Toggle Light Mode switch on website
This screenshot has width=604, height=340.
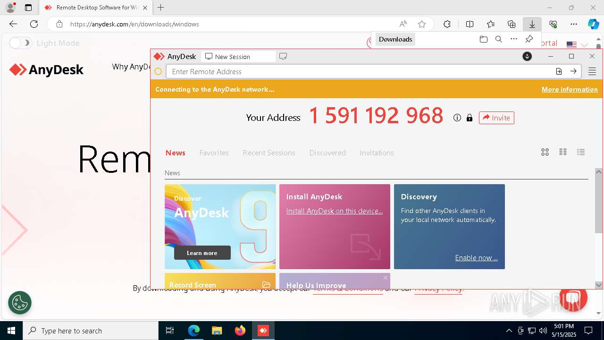point(21,43)
